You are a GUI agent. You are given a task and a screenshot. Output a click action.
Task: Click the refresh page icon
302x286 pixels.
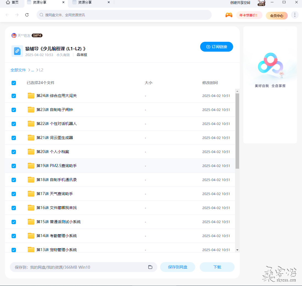(x=27, y=15)
